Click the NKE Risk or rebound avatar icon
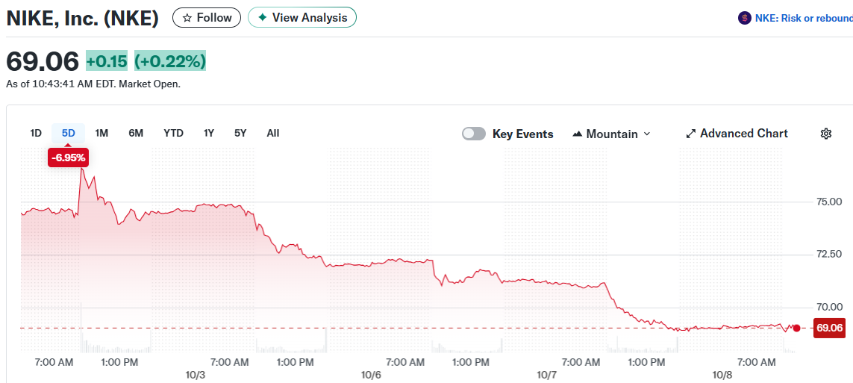This screenshot has width=853, height=383. pos(744,18)
